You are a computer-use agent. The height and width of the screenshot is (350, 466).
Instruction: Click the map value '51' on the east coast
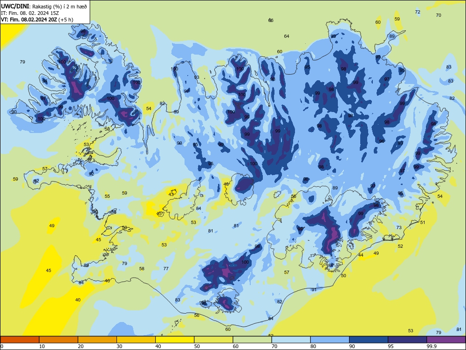(x=423, y=222)
